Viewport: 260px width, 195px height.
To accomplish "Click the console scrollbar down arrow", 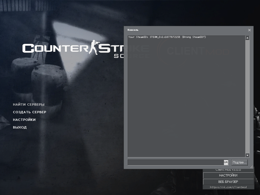I will pos(247,155).
